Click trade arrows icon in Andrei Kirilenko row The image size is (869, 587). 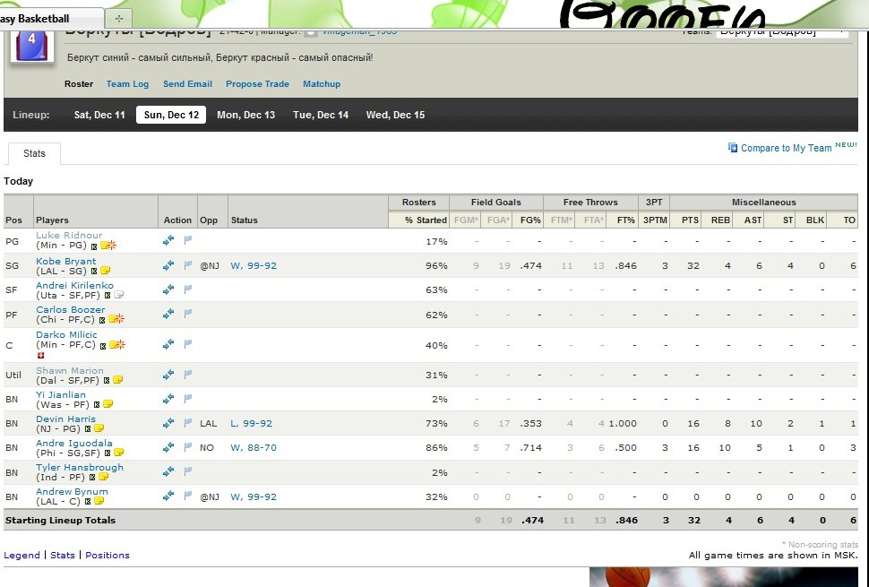coord(168,289)
